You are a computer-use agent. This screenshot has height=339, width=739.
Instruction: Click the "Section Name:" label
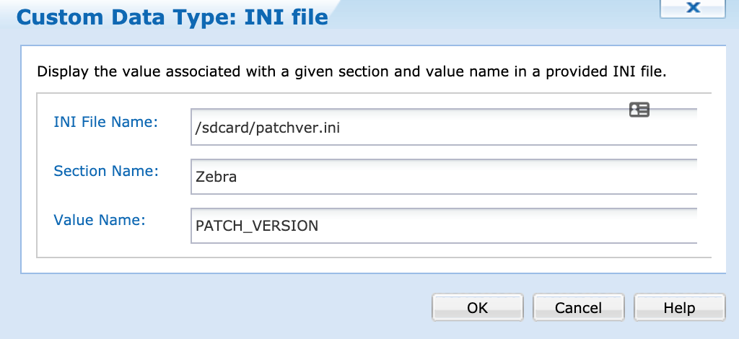coord(106,171)
